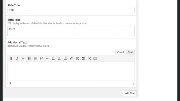180x101 pixels.
Task: Insert numbered list
Action: pyautogui.click(x=35, y=58)
